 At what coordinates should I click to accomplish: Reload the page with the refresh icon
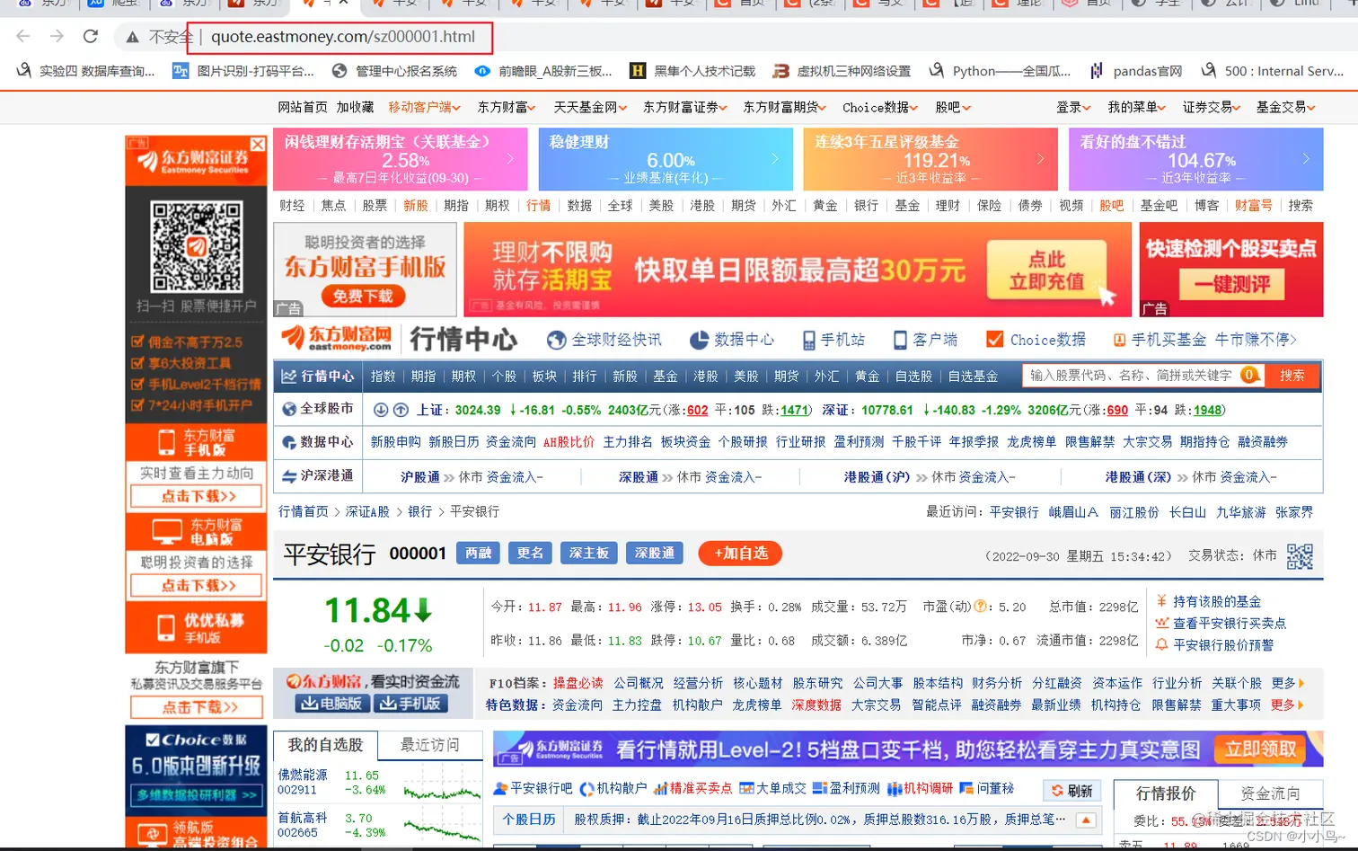(90, 37)
